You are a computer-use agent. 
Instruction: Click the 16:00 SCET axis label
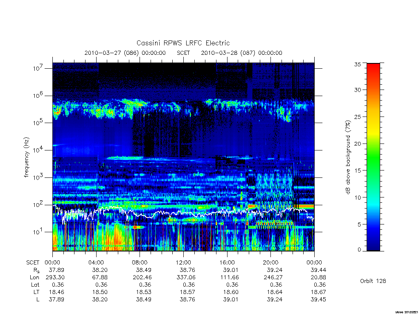pos(227,262)
